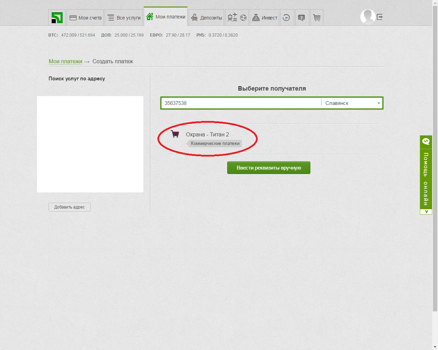Click the soccer ball icon
This screenshot has height=350, width=438.
(243, 18)
